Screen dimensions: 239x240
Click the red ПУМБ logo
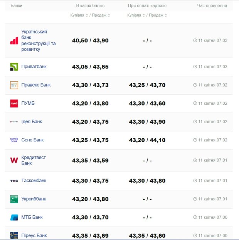point(14,103)
